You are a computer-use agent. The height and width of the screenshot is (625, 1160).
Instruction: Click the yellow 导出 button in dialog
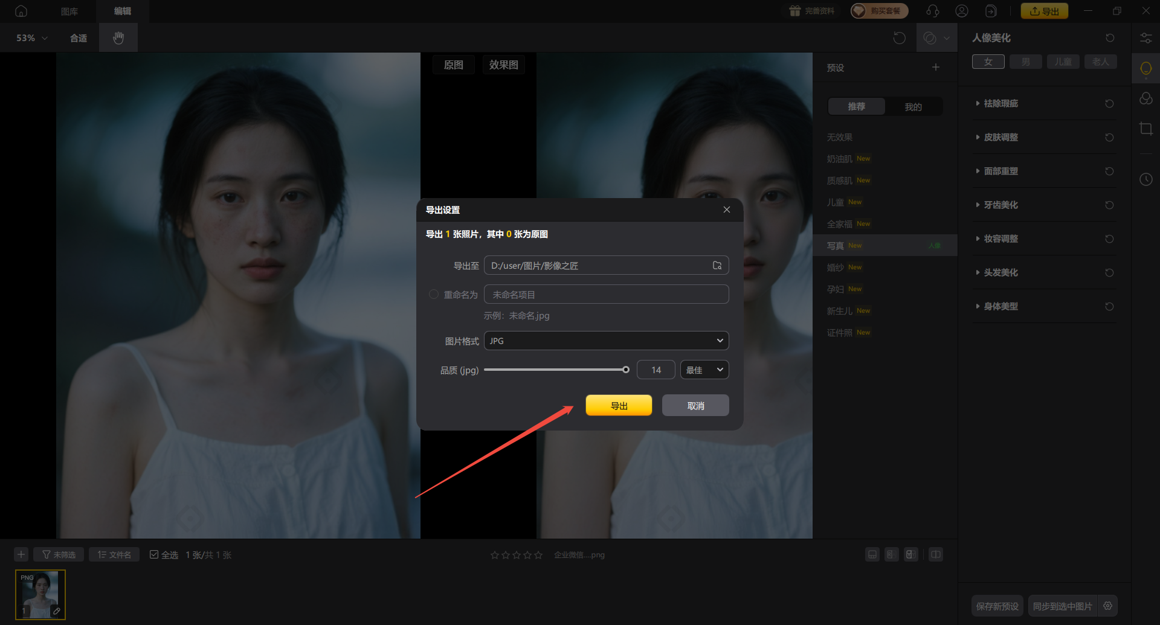coord(619,406)
